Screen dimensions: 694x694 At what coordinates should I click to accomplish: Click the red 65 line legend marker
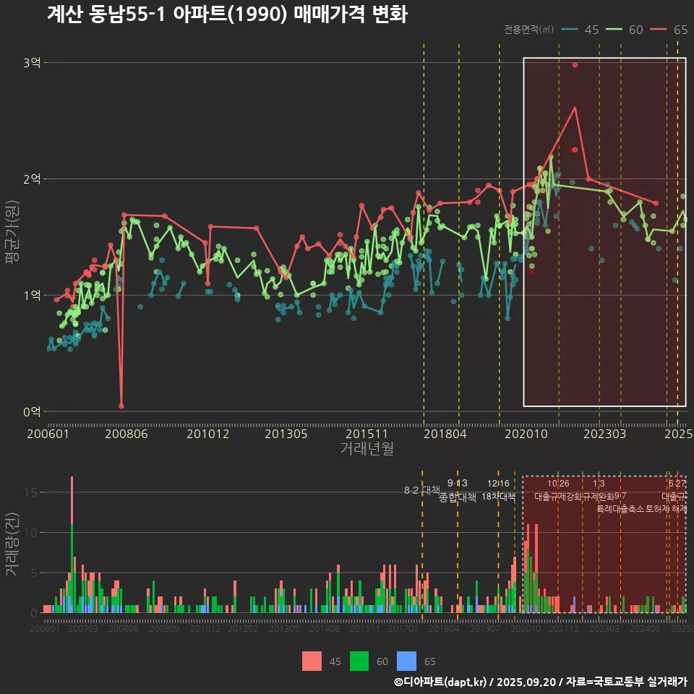(659, 30)
